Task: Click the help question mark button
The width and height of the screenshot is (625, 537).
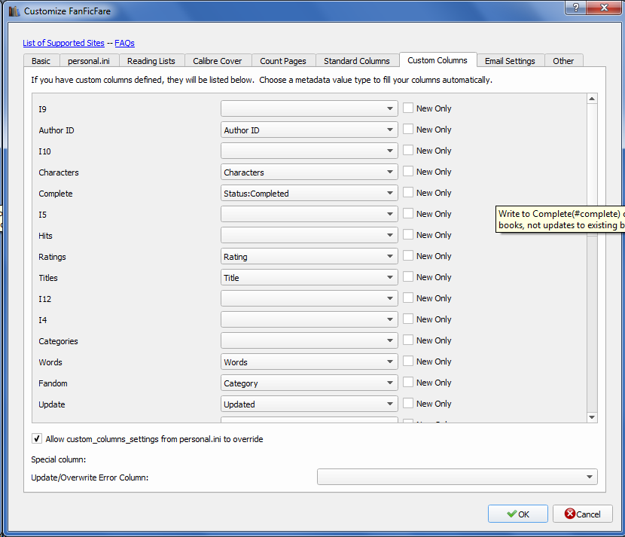Action: (576, 8)
